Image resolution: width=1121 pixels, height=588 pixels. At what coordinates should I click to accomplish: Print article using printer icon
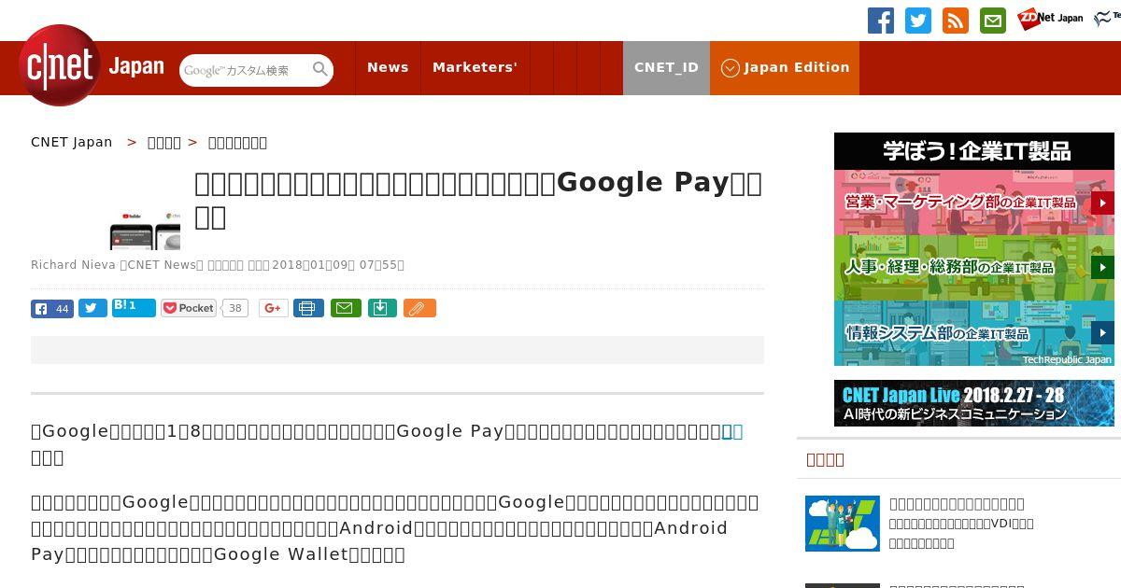tap(309, 308)
